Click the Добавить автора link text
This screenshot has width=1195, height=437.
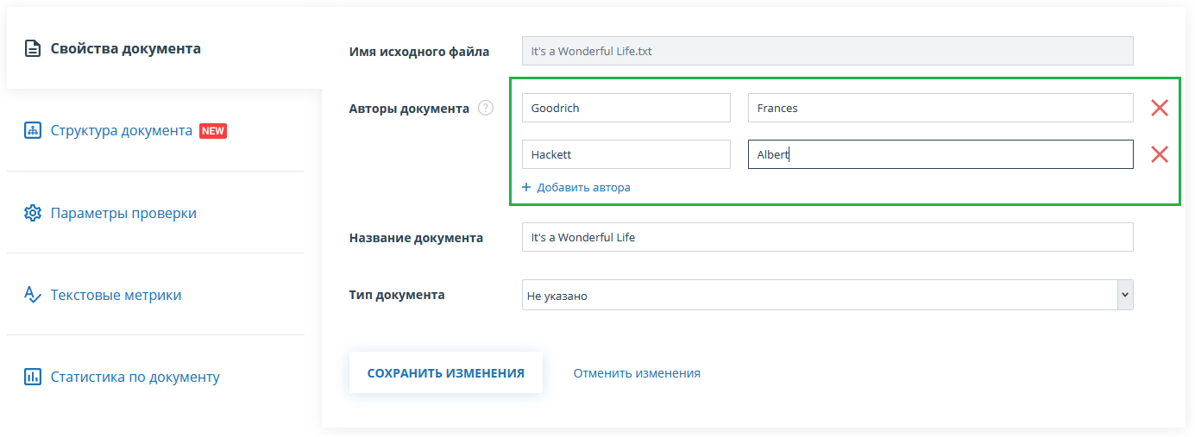pos(583,187)
